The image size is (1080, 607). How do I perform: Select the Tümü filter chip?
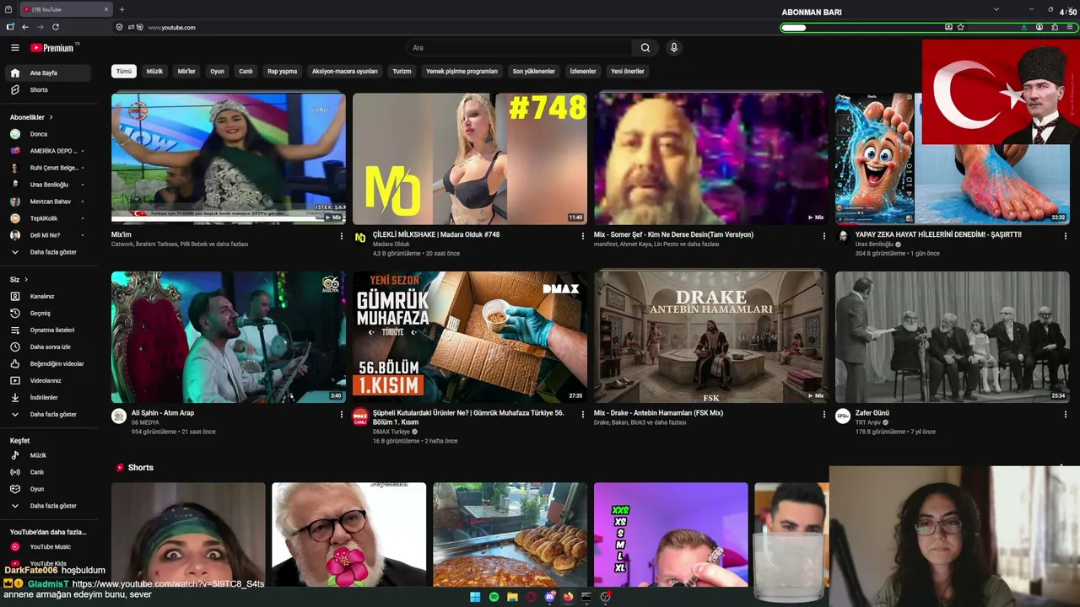[124, 72]
